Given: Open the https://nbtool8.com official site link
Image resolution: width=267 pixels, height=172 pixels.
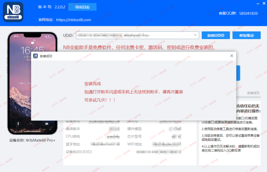Looking at the screenshot, I should pos(74,20).
